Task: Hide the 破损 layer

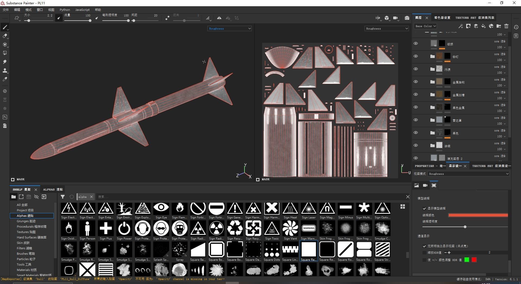Action: pos(415,43)
